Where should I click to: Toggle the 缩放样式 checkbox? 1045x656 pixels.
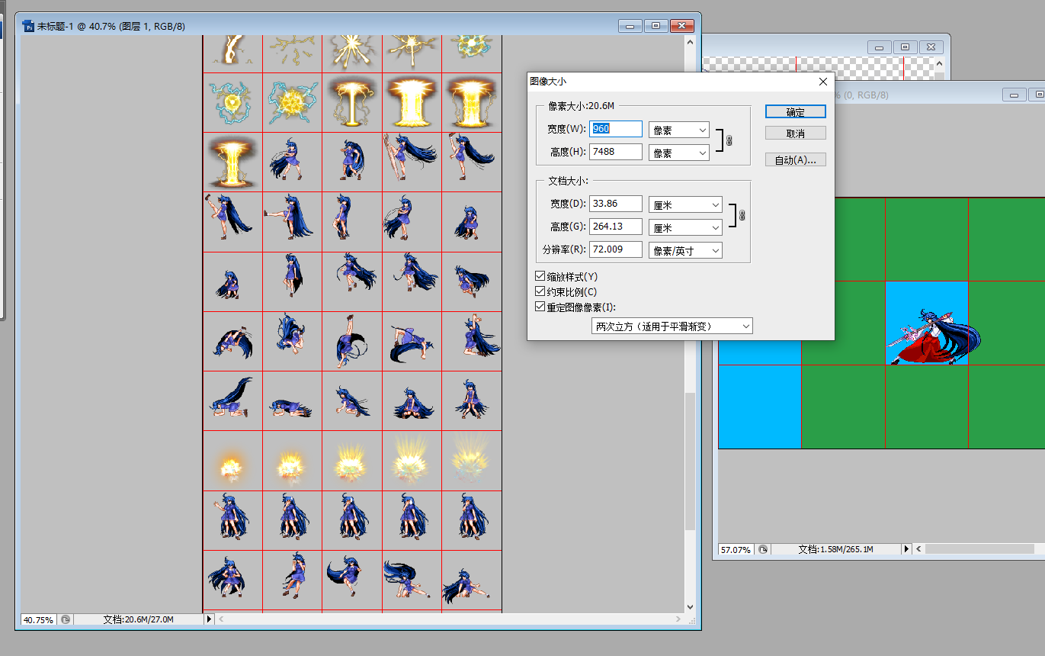[x=540, y=276]
